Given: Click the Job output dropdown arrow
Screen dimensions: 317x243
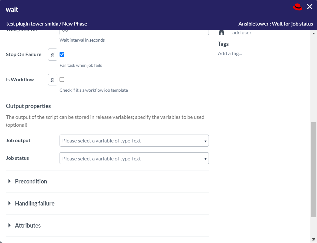Looking at the screenshot, I should pyautogui.click(x=205, y=141).
